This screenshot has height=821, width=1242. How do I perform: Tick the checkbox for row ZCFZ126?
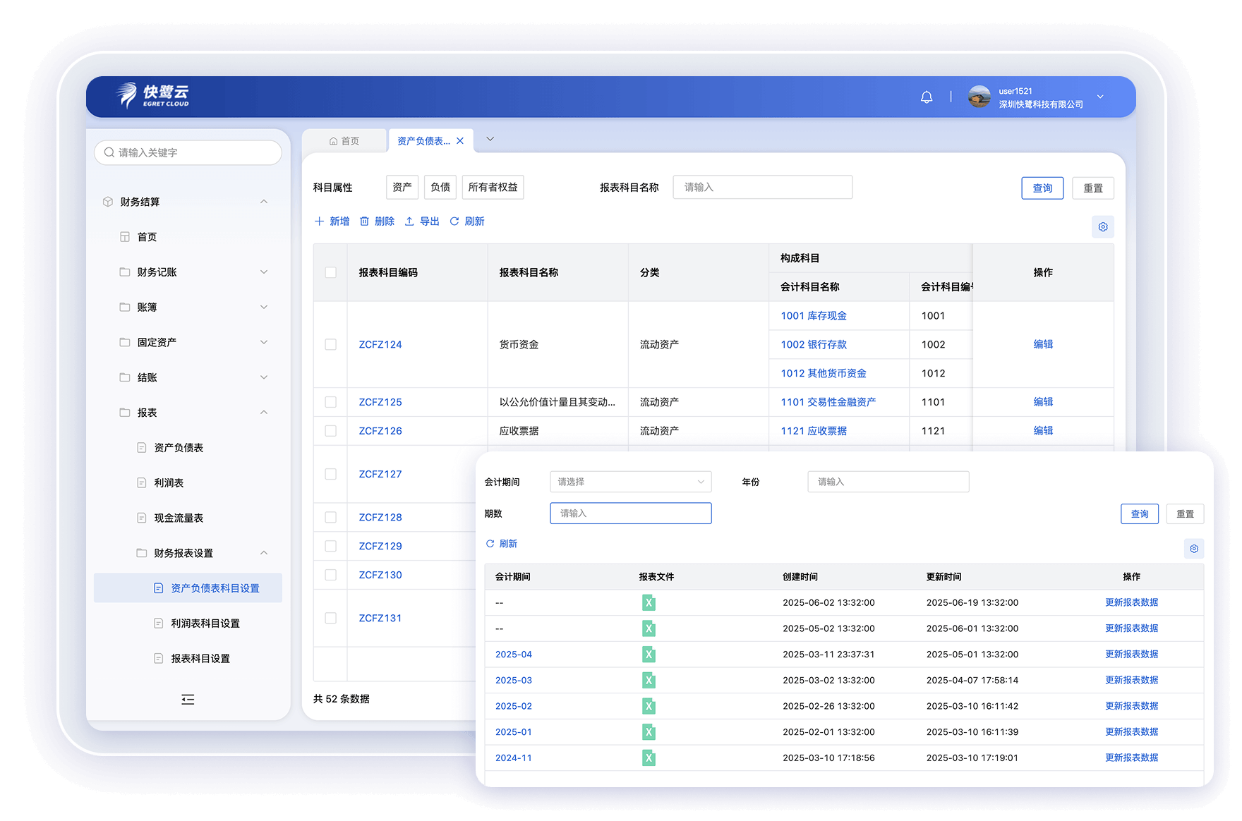pyautogui.click(x=330, y=431)
